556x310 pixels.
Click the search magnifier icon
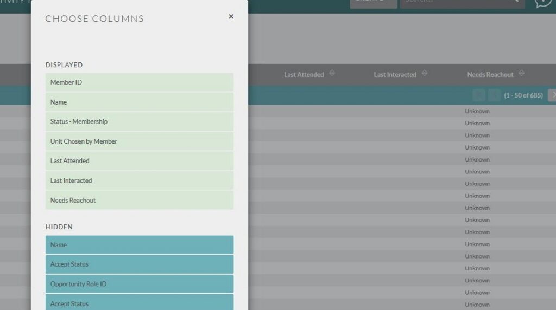(x=516, y=2)
